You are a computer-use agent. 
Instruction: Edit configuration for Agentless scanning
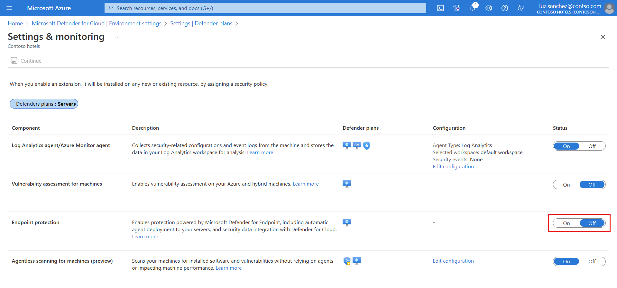[453, 261]
